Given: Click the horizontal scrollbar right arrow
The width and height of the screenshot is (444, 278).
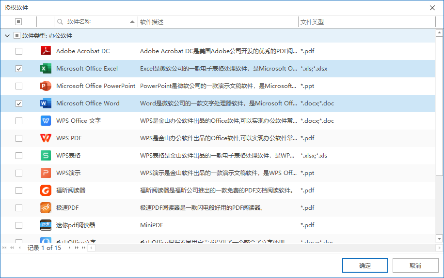Looking at the screenshot, I should [439, 248].
